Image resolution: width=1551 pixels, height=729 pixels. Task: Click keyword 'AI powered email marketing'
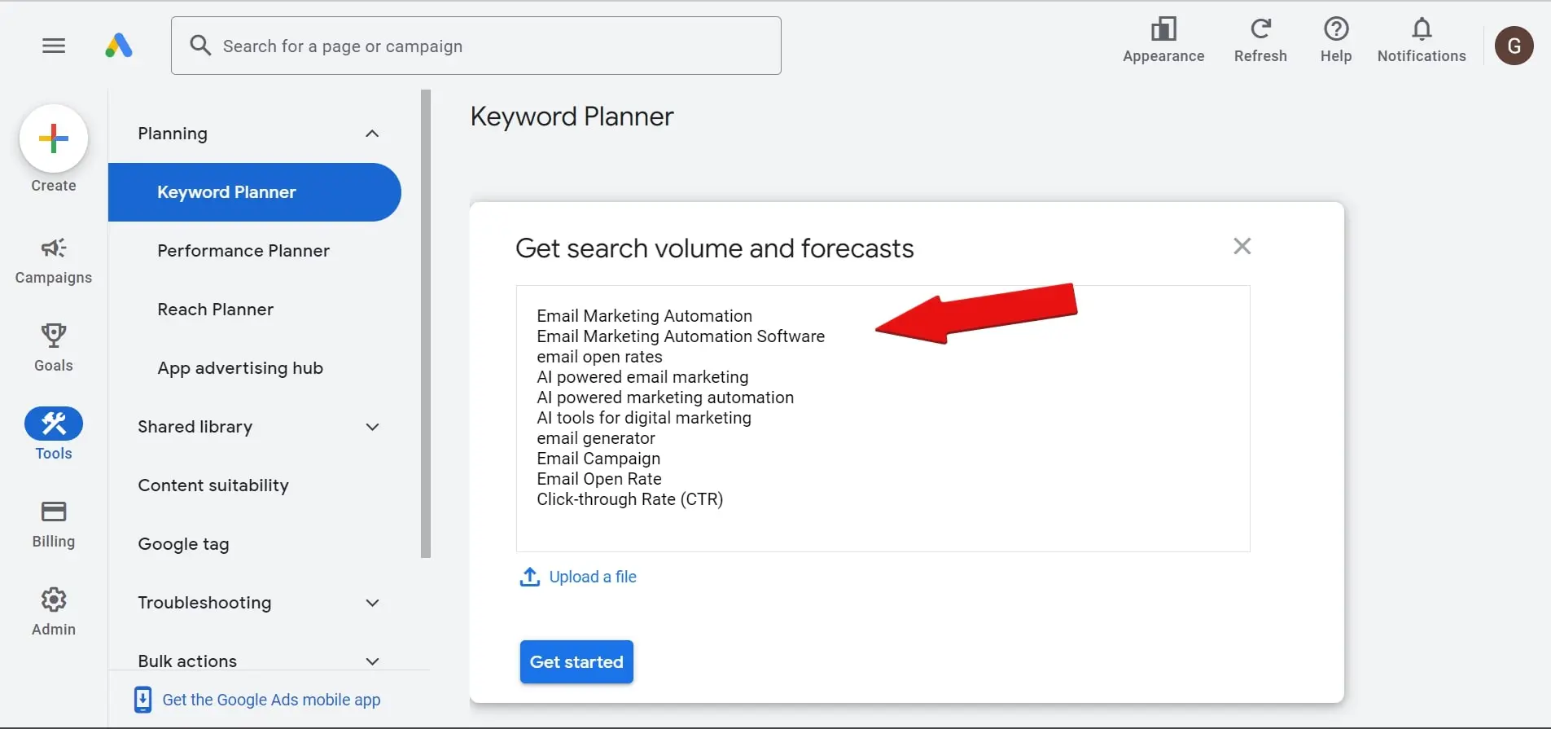pyautogui.click(x=642, y=377)
